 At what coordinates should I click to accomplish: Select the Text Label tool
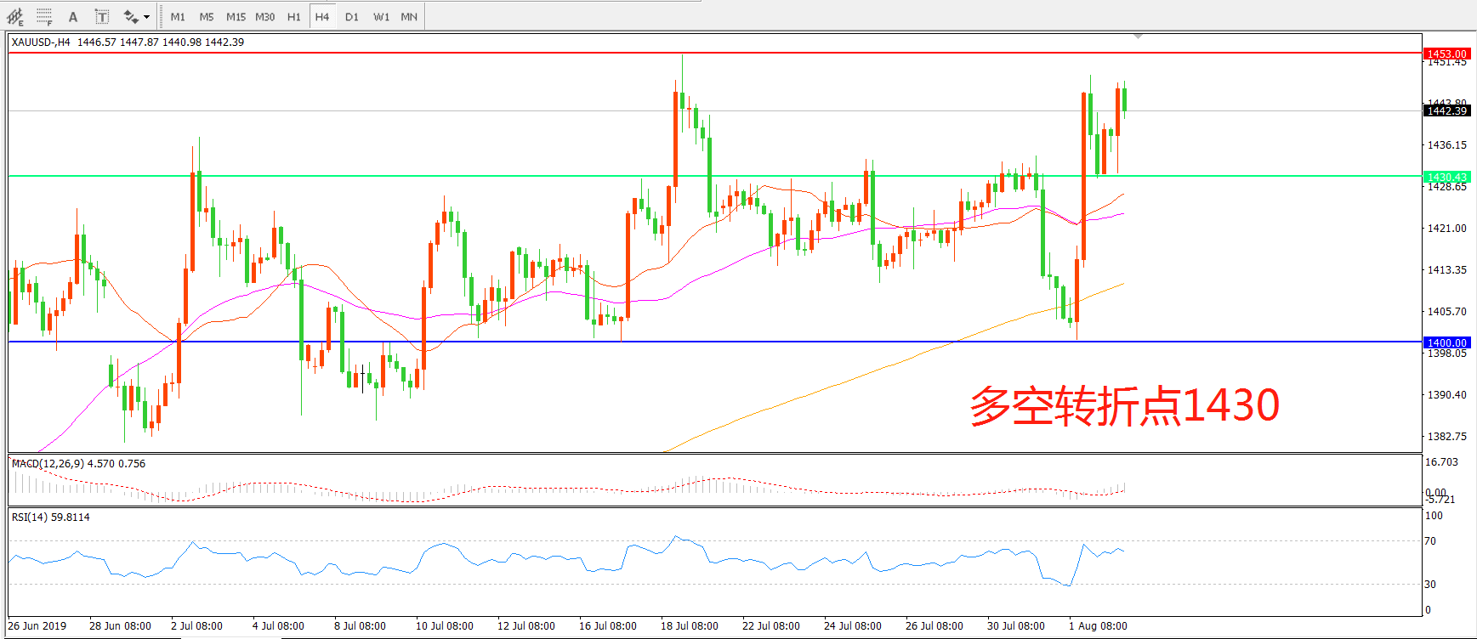pyautogui.click(x=102, y=17)
